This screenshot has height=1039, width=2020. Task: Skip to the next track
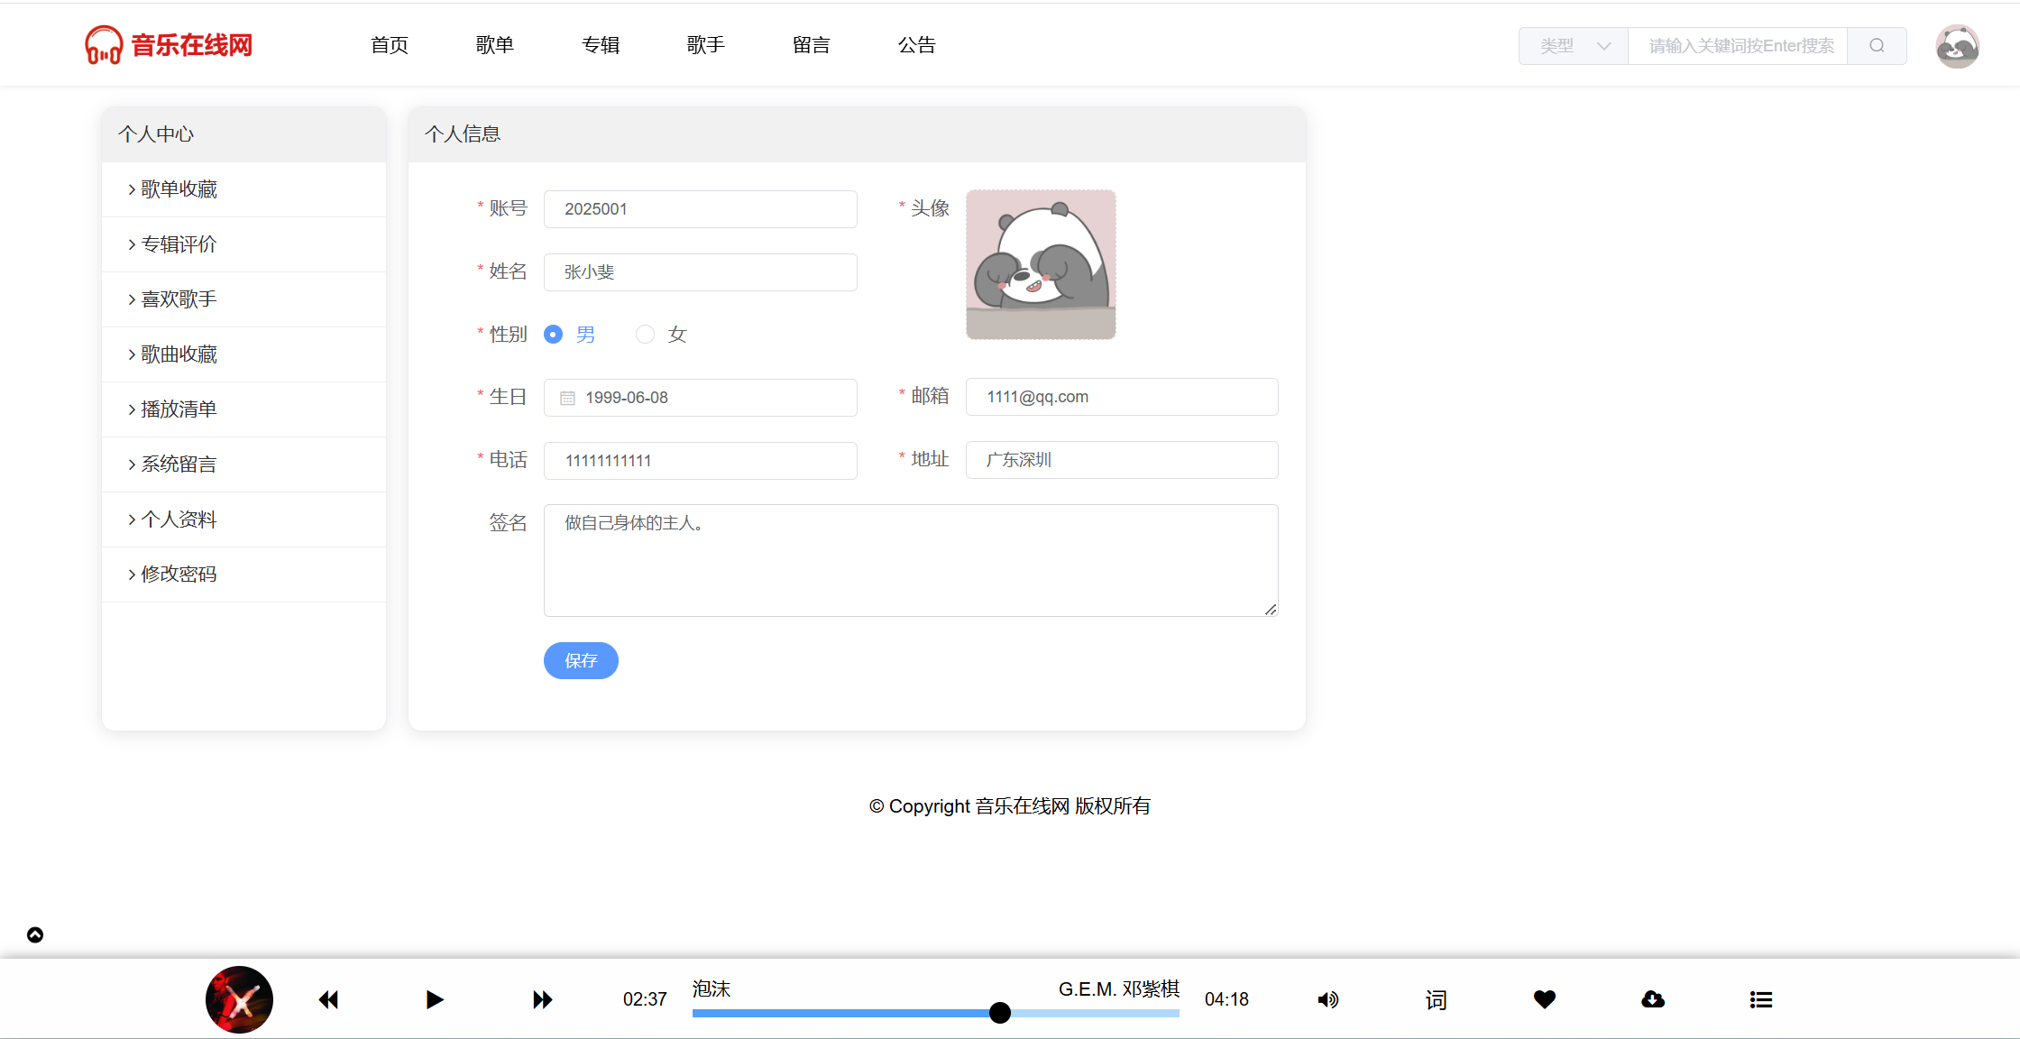542,999
